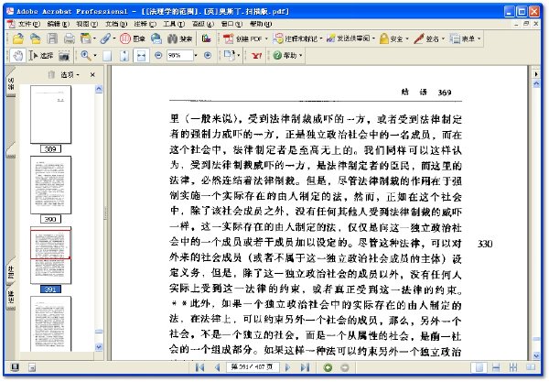Viewport: 549px width, 382px height.
Task: Click the Open file folder icon
Action: pos(18,38)
